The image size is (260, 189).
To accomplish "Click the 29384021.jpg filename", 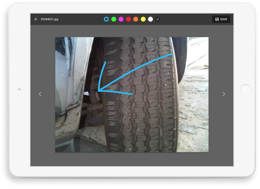I will point(49,19).
